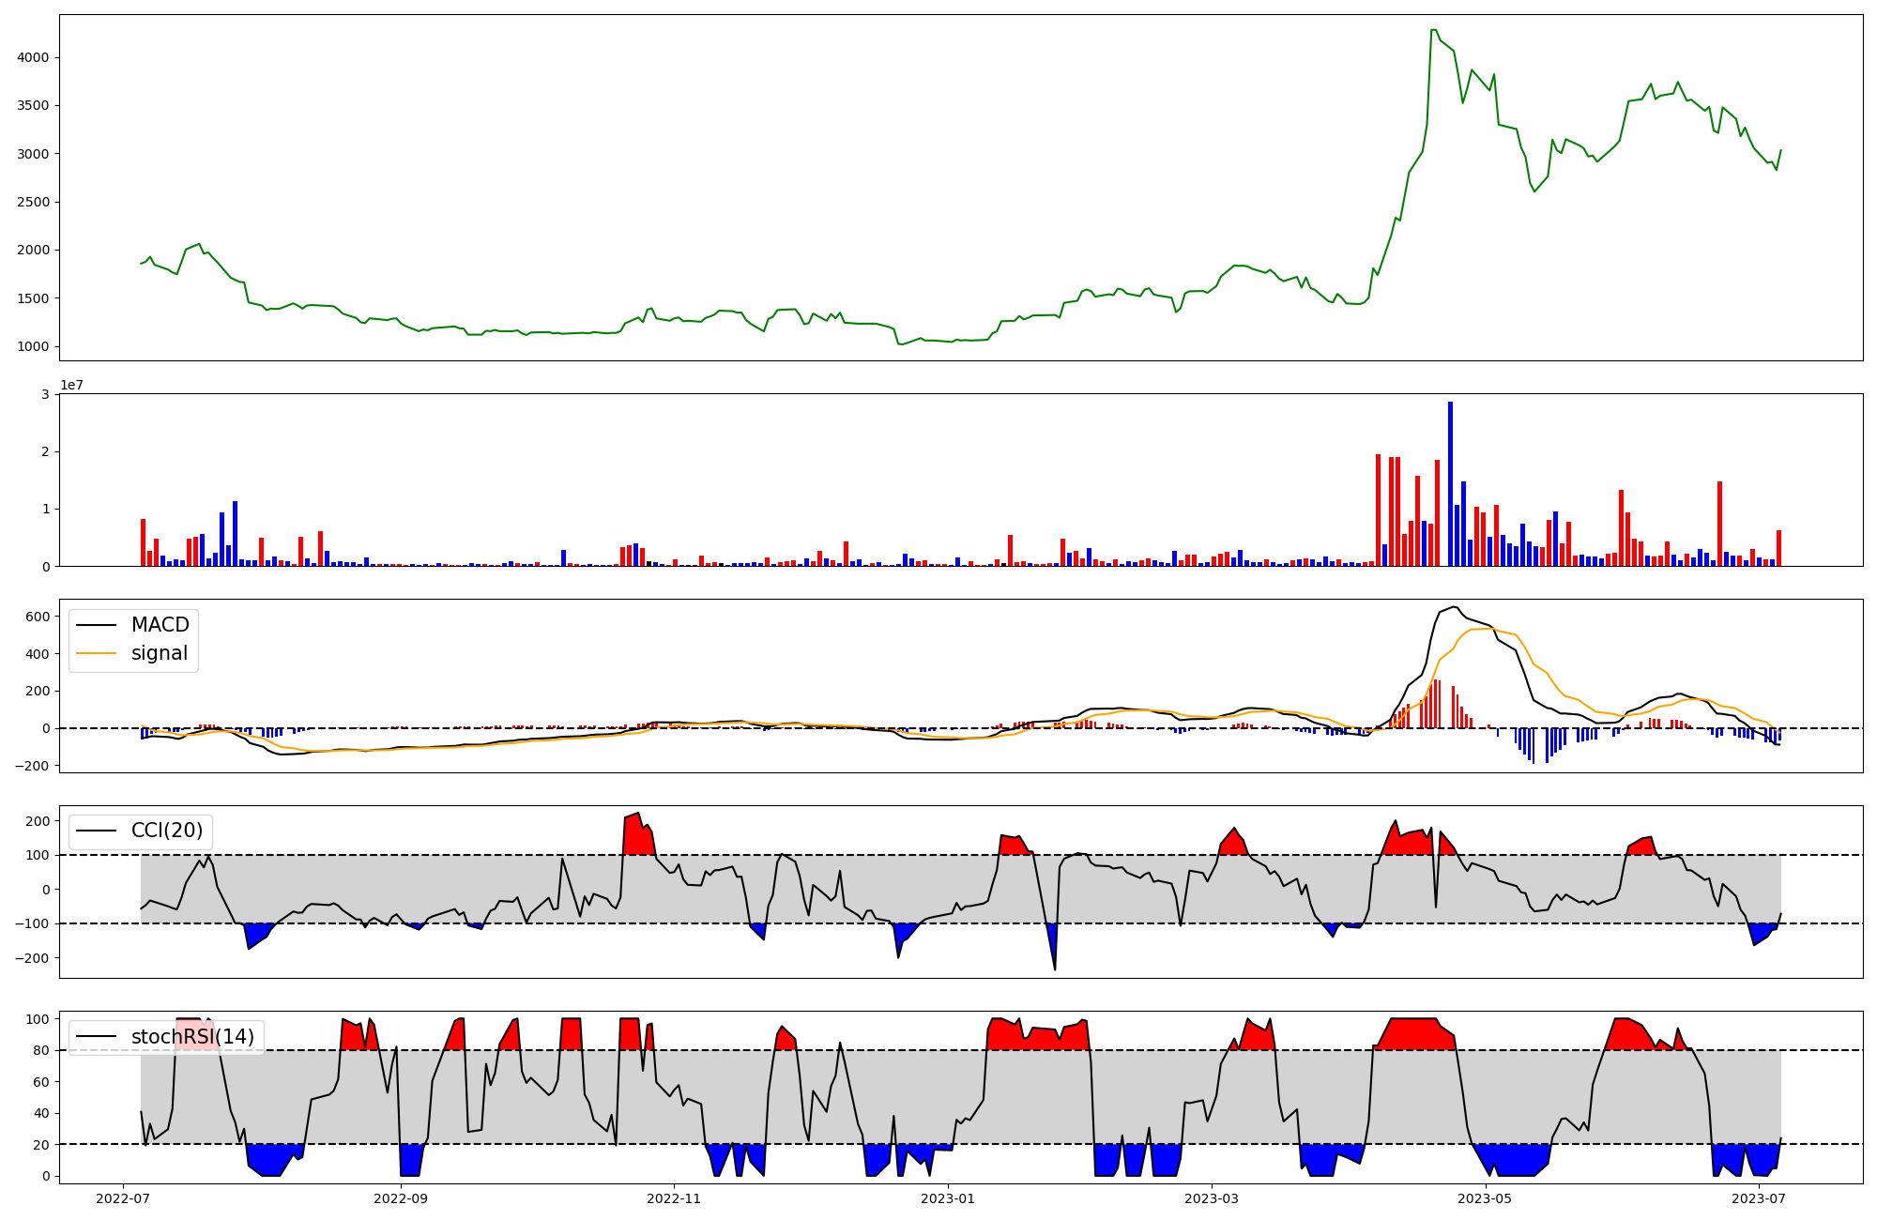Click the CCI(20) legend entry
This screenshot has width=1877, height=1220.
click(x=166, y=831)
